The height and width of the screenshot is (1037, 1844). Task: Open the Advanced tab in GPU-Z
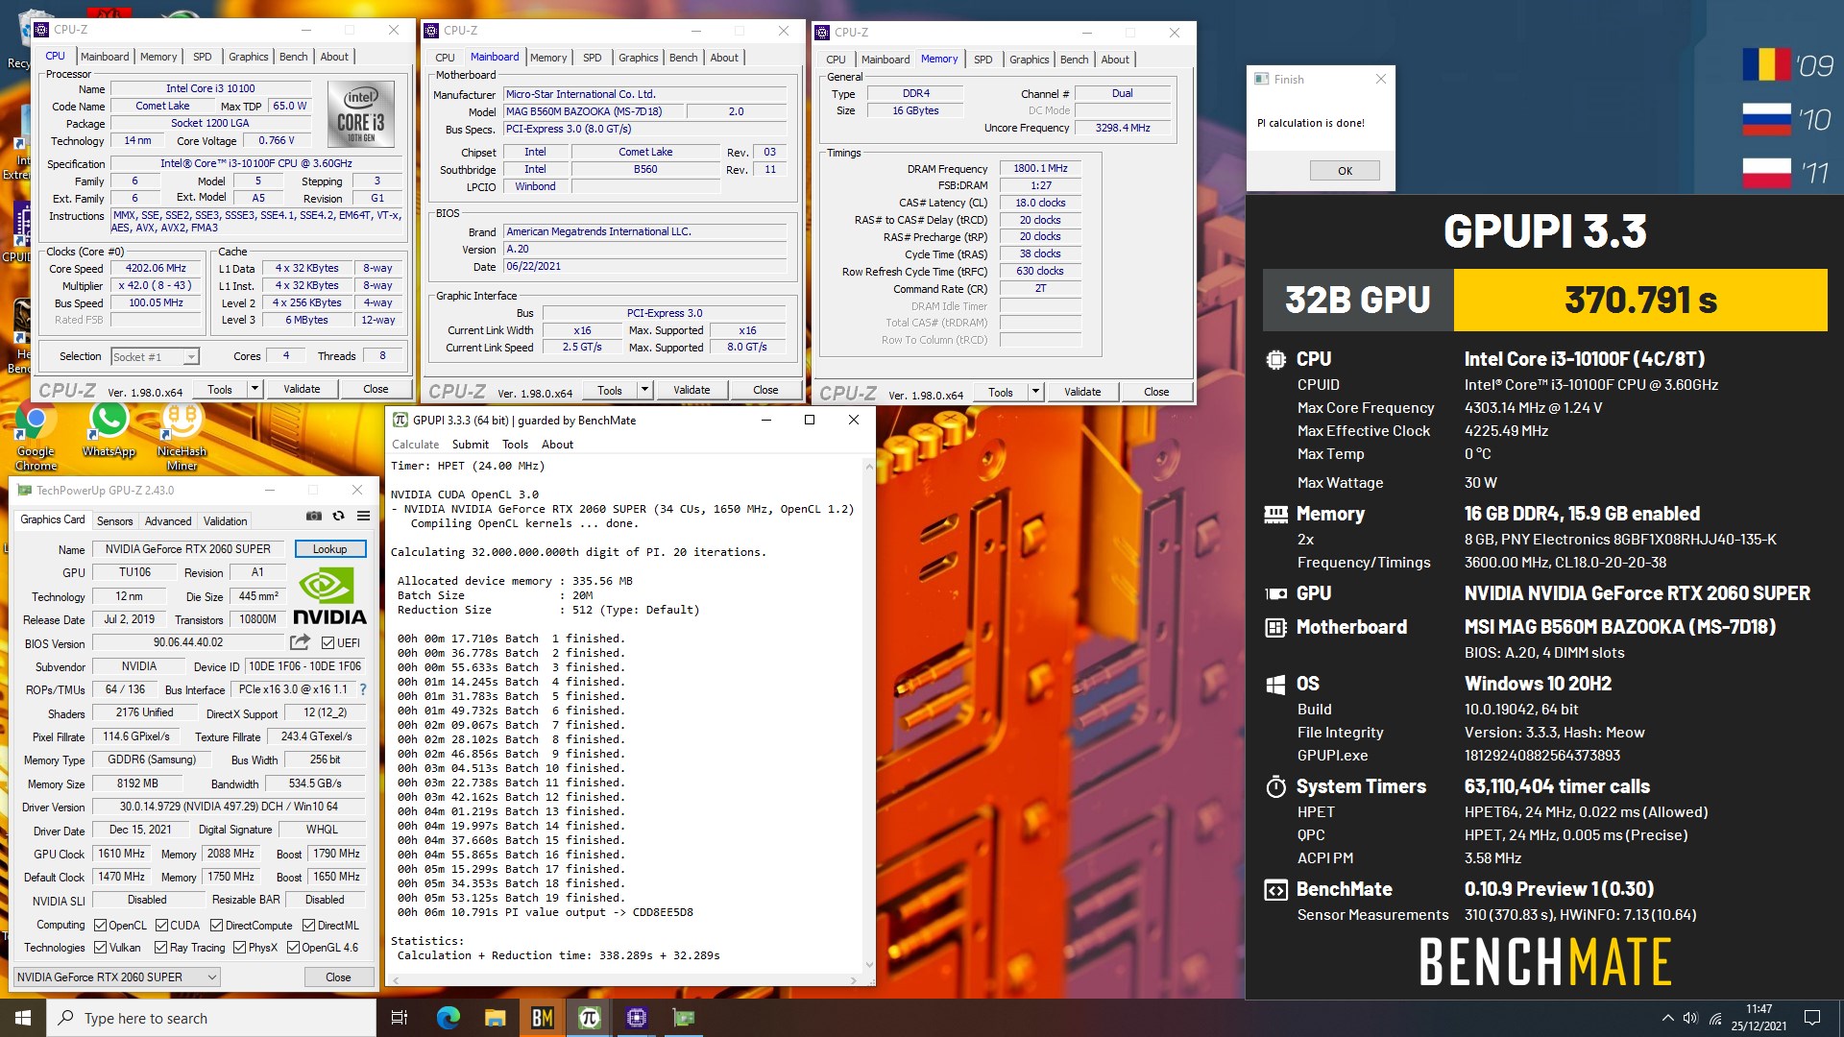pos(168,521)
